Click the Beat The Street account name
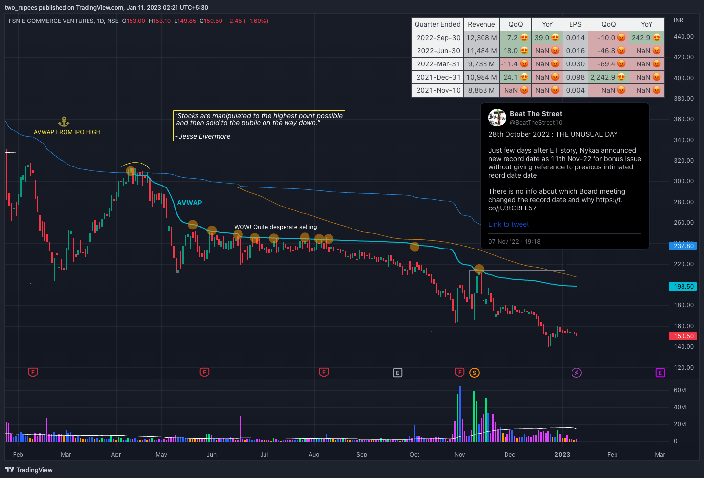 click(536, 114)
